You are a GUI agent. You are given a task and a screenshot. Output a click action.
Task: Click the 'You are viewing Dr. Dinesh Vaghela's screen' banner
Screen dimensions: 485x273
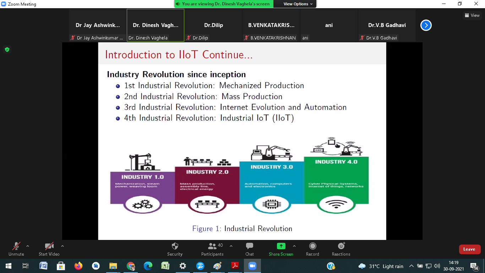pos(224,4)
